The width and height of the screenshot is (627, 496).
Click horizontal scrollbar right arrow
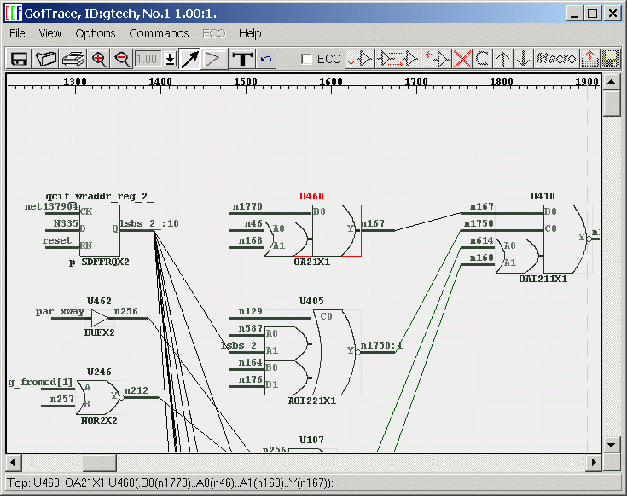(594, 462)
